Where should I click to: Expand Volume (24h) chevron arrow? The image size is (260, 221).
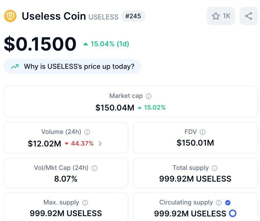tap(100, 144)
